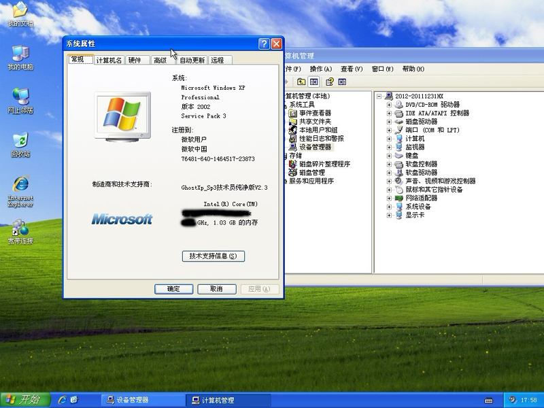Expand the 监视器 device node

coord(389,147)
